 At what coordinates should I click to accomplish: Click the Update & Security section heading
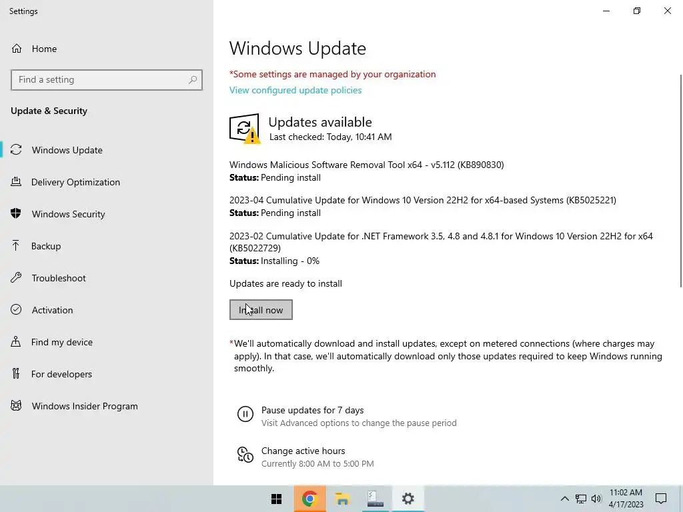pyautogui.click(x=49, y=111)
